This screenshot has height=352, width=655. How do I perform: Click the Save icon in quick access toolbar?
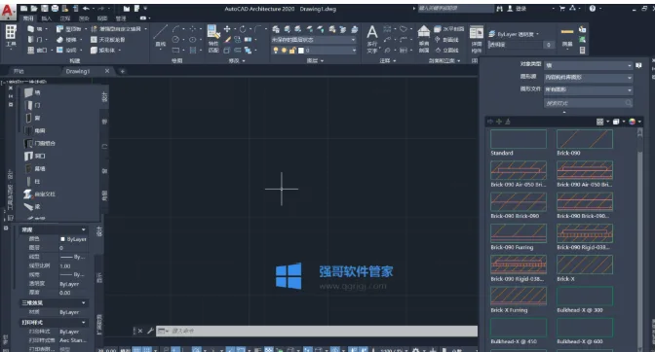click(x=45, y=9)
